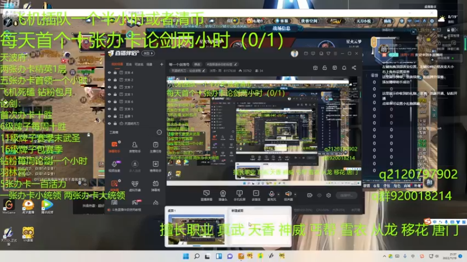Click the start live button
Screen dimensions: 467x262
click(346, 195)
